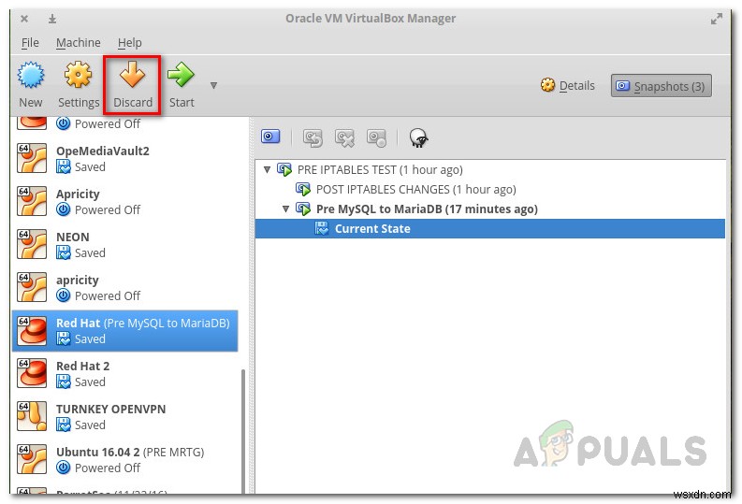The height and width of the screenshot is (504, 742).
Task: Select POST IPTABLES CHANGES snapshot
Action: click(416, 190)
